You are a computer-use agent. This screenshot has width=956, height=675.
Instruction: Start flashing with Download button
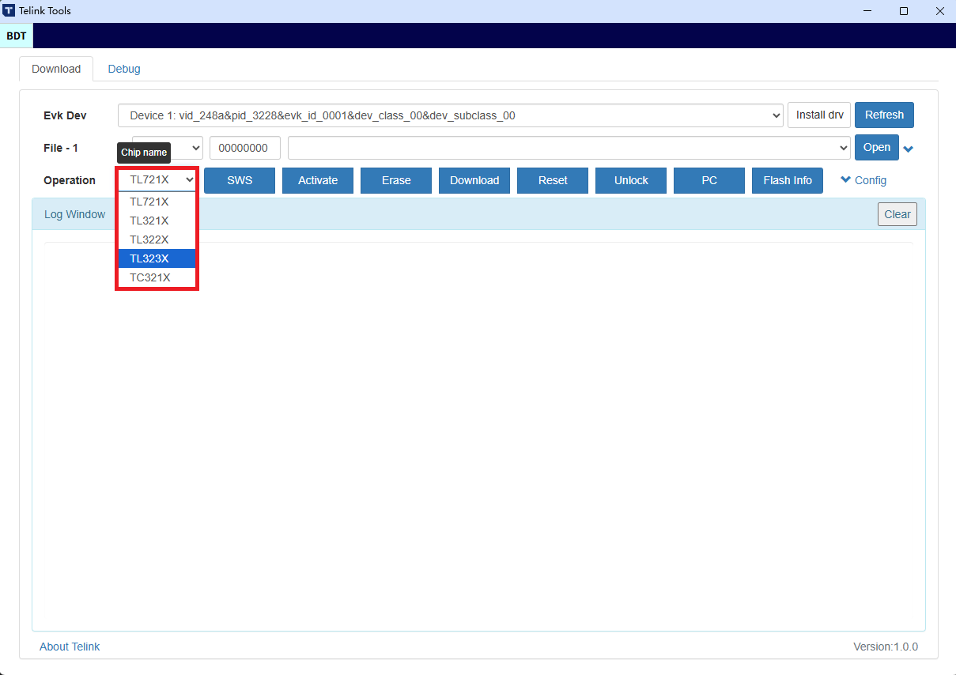[x=474, y=180]
